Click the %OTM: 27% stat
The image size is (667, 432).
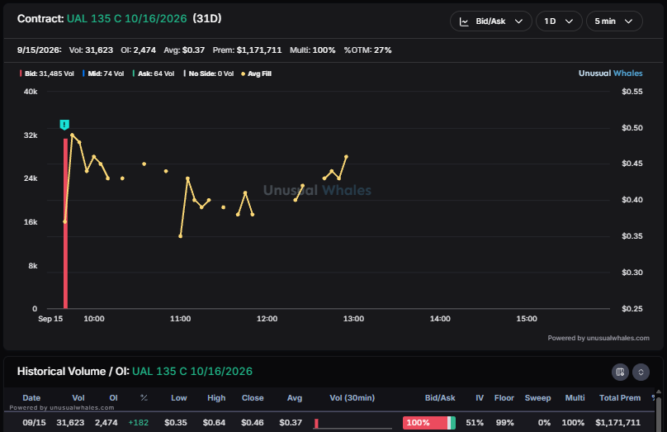click(x=367, y=50)
